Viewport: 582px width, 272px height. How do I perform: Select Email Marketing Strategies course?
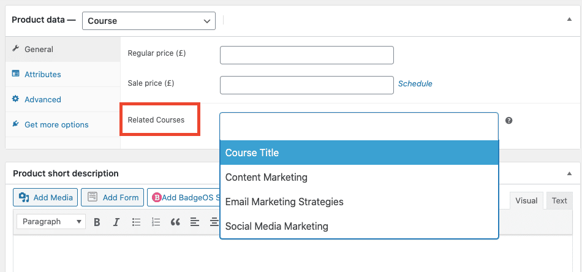point(359,202)
